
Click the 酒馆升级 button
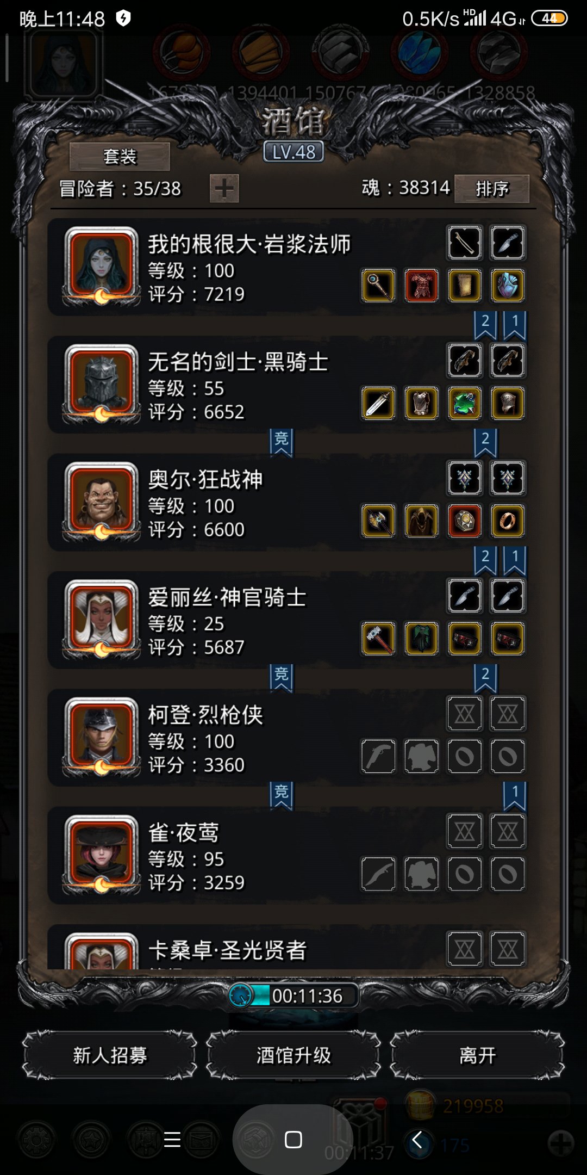[x=293, y=1055]
